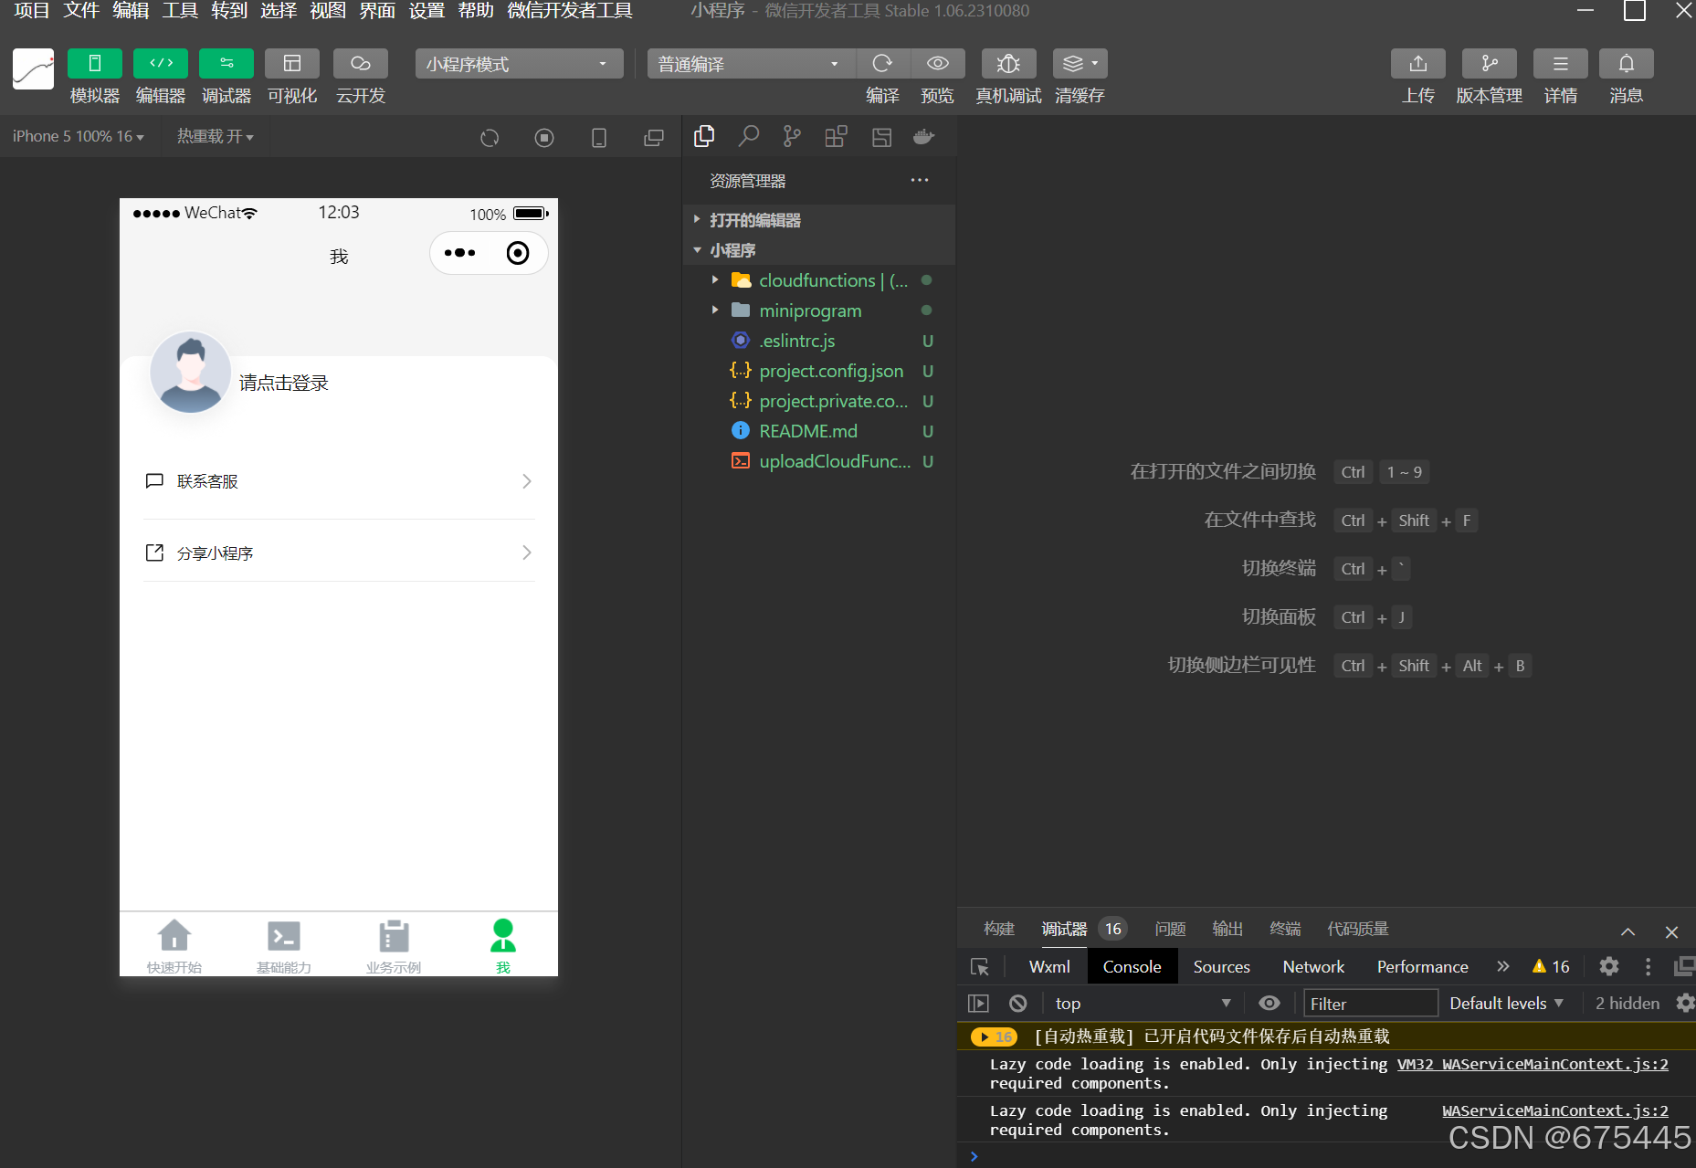1696x1168 pixels.
Task: Open the 清缓存 clear cache dropdown
Action: [1080, 63]
